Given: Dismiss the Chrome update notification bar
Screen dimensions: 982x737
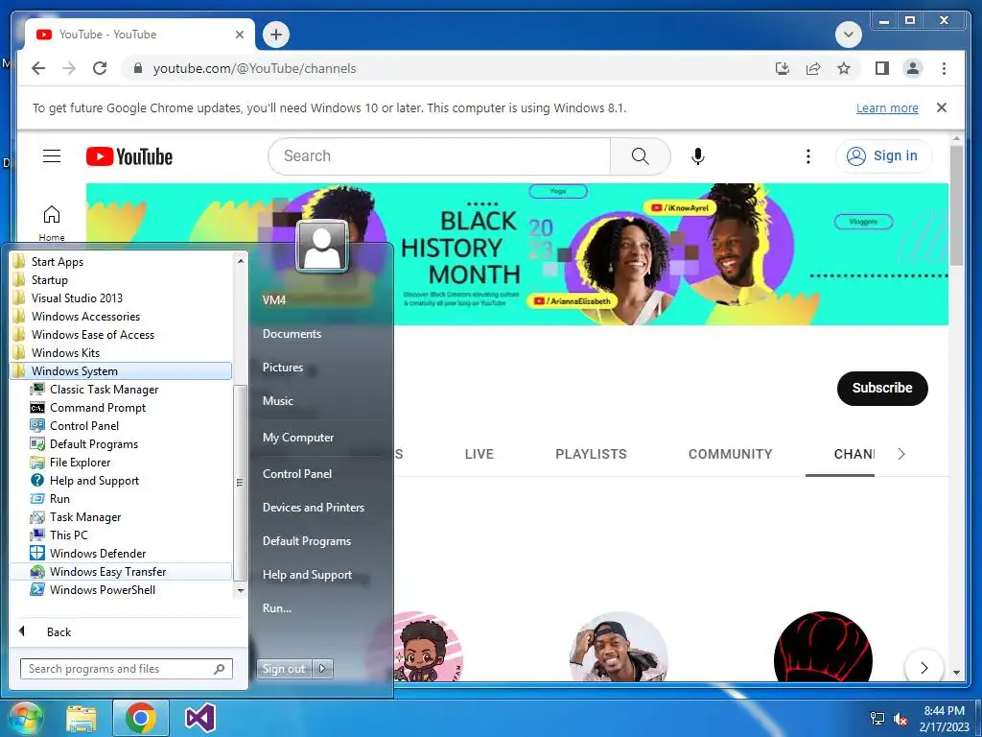Looking at the screenshot, I should 942,107.
